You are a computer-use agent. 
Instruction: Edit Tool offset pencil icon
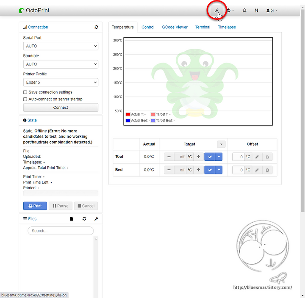(257, 157)
